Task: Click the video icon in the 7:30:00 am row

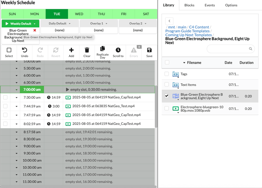Action: click(68, 98)
